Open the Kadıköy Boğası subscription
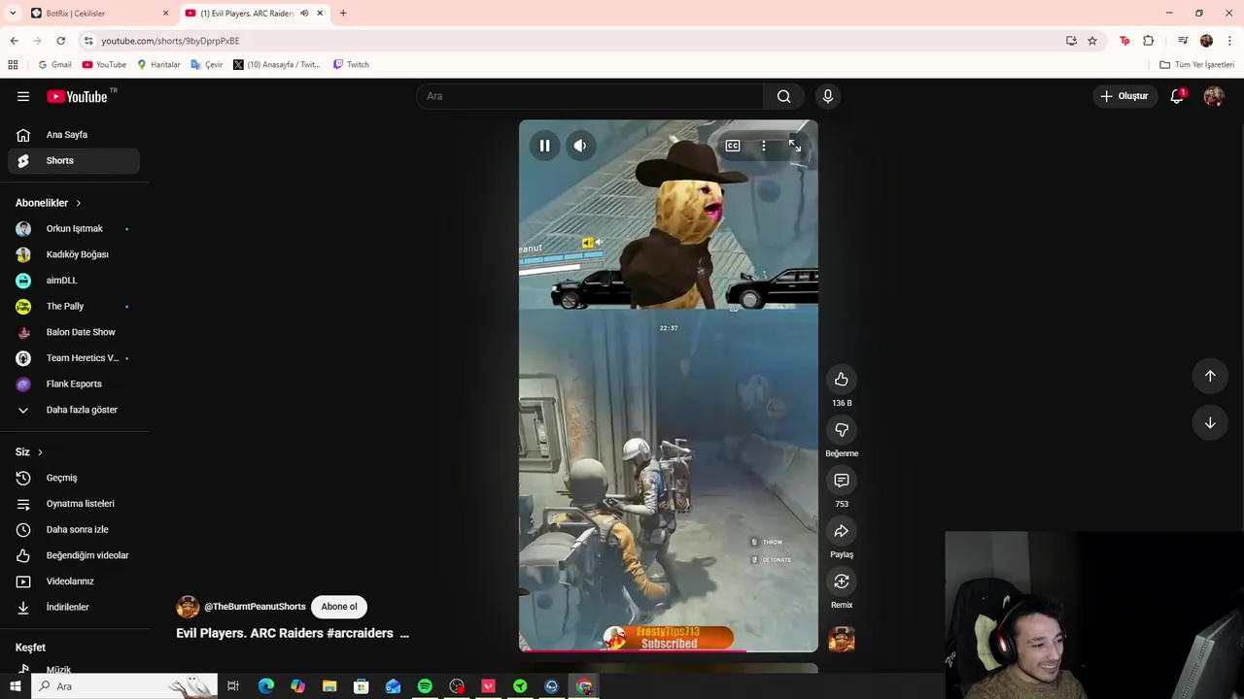The width and height of the screenshot is (1244, 699). [x=74, y=254]
